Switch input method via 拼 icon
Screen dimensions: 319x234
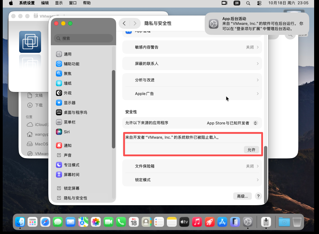tap(237, 3)
